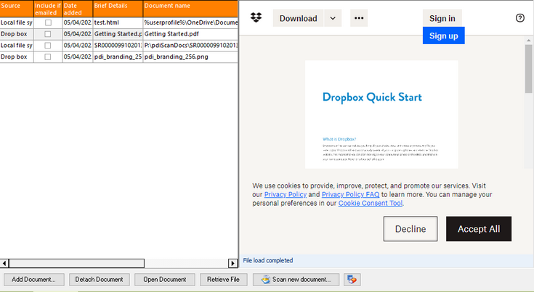Click the icon button next to Scan new document
The height and width of the screenshot is (292, 534).
coord(352,280)
